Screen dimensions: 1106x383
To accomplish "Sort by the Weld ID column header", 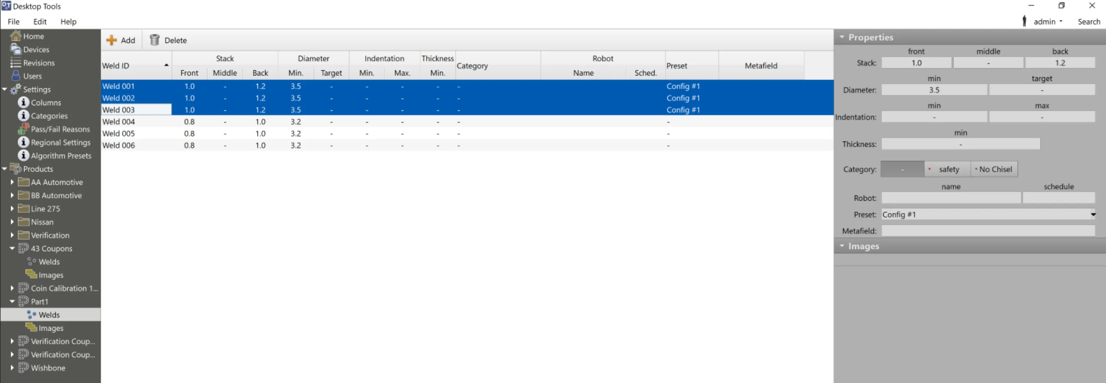I will coord(136,66).
